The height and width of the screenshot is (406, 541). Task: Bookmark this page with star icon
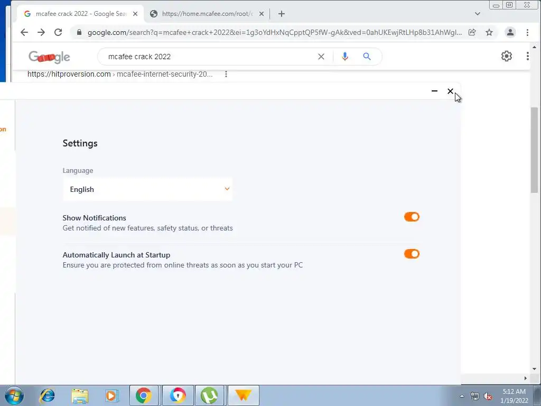[489, 32]
